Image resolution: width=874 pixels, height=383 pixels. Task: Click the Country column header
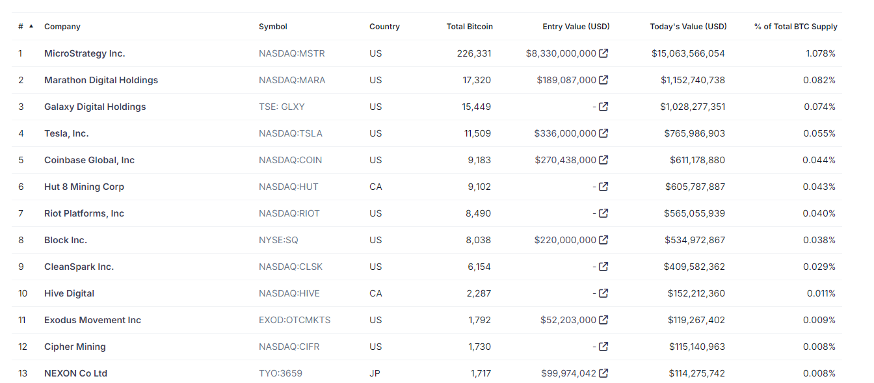click(x=384, y=27)
